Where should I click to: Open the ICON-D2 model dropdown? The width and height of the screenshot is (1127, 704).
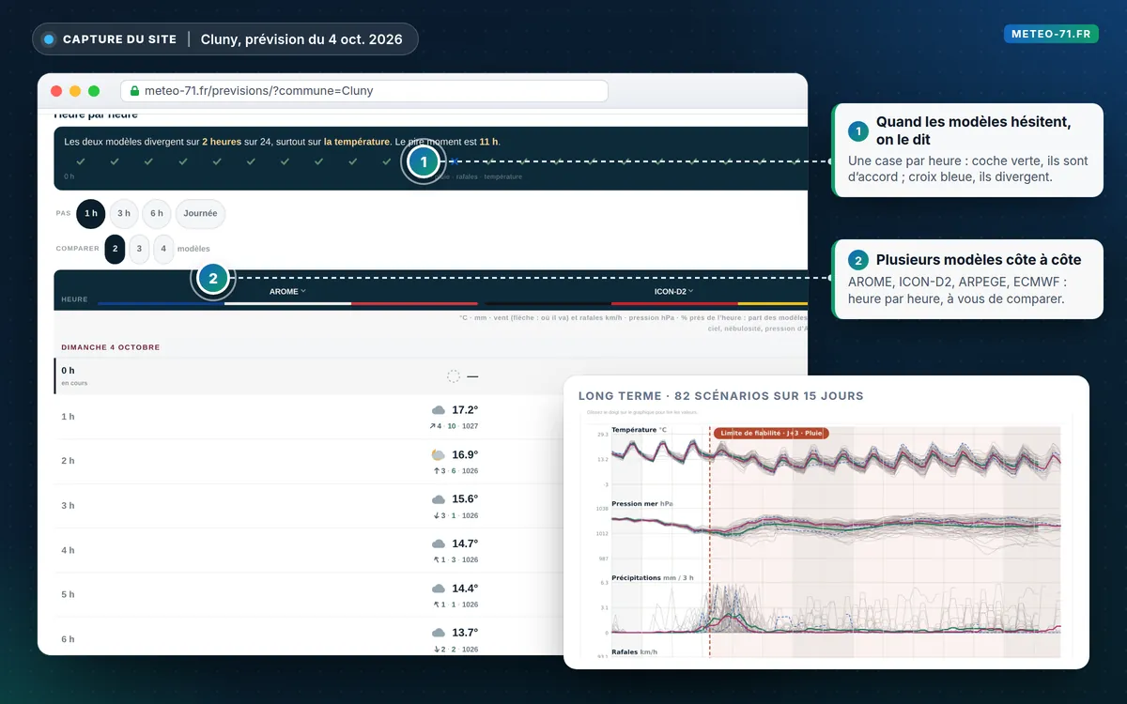click(x=672, y=292)
